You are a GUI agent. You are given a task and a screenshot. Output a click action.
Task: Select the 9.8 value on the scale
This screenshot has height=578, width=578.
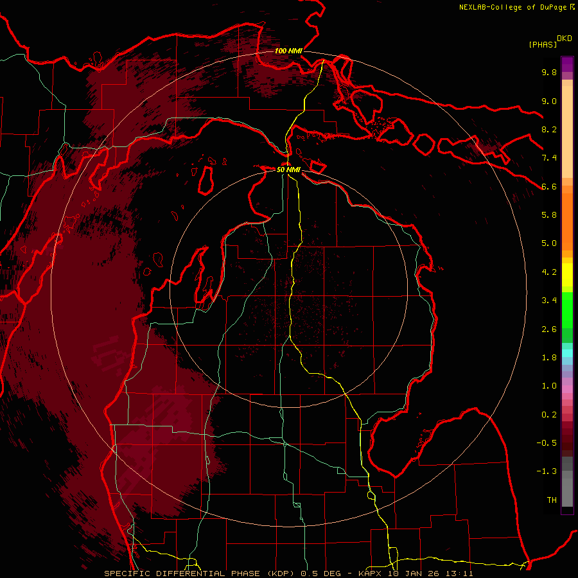point(549,72)
